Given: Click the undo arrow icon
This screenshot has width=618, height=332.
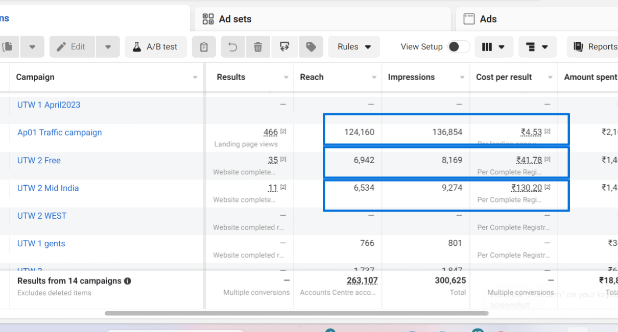Looking at the screenshot, I should point(233,47).
